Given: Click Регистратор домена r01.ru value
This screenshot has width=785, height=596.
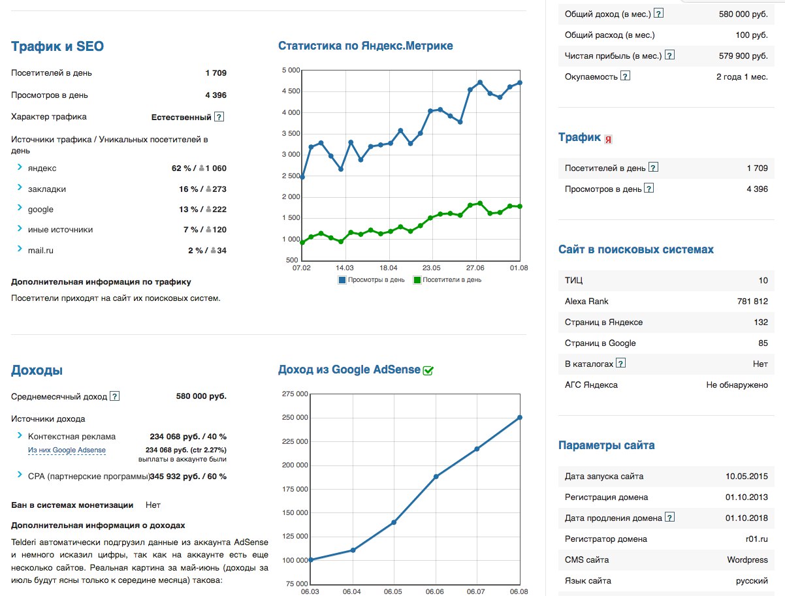Looking at the screenshot, I should click(x=757, y=539).
